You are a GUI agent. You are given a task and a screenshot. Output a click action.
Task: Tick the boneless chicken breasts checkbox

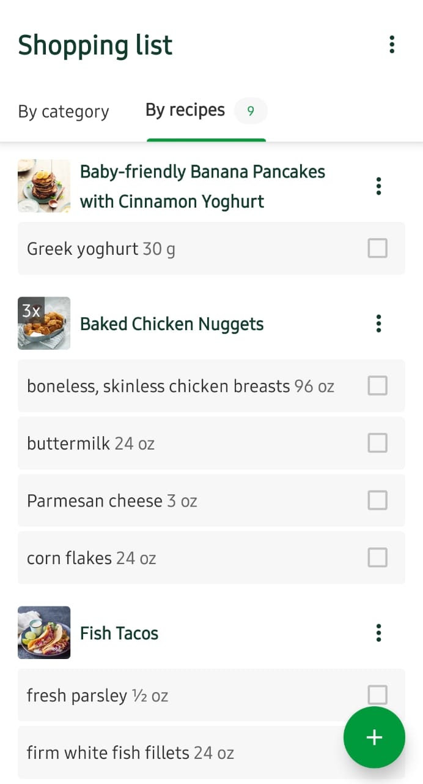[x=377, y=386]
